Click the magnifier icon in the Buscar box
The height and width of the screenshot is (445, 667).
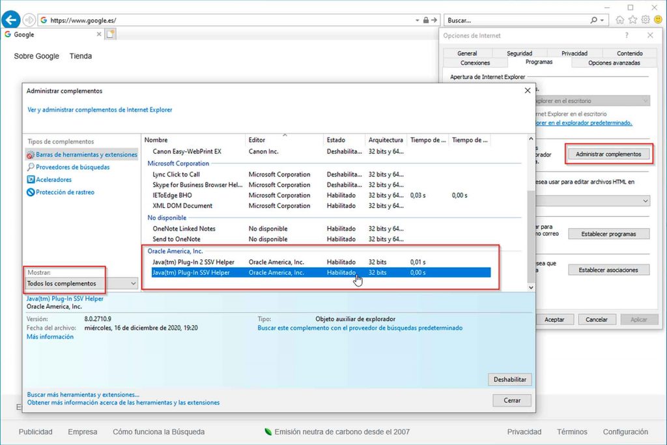[x=593, y=20]
